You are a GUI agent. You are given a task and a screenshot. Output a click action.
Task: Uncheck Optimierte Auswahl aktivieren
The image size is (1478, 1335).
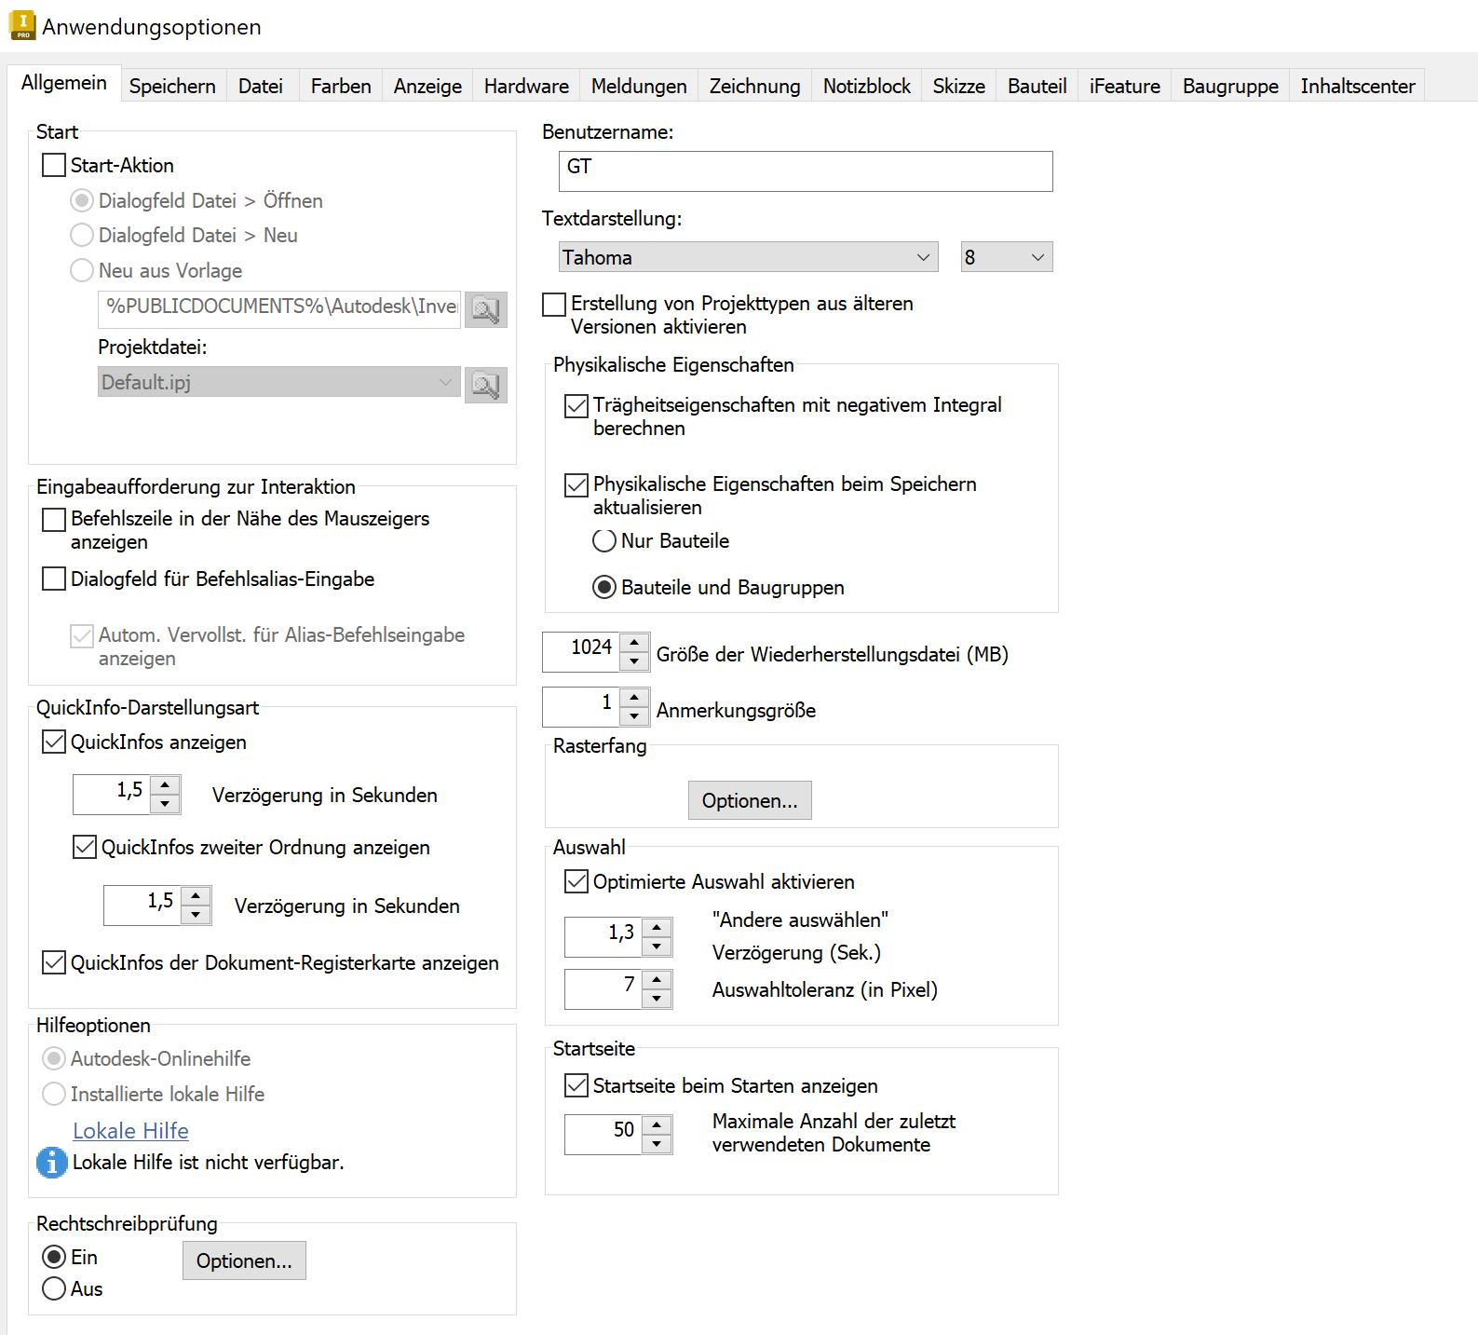(x=576, y=881)
